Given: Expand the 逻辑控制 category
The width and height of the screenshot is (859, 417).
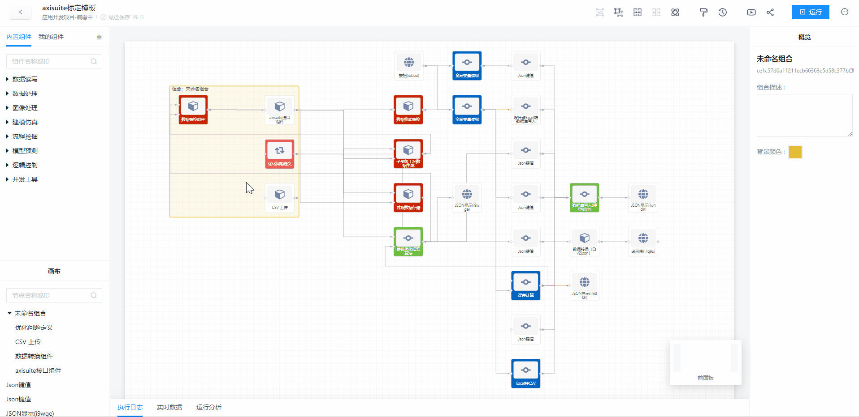Looking at the screenshot, I should pyautogui.click(x=25, y=165).
